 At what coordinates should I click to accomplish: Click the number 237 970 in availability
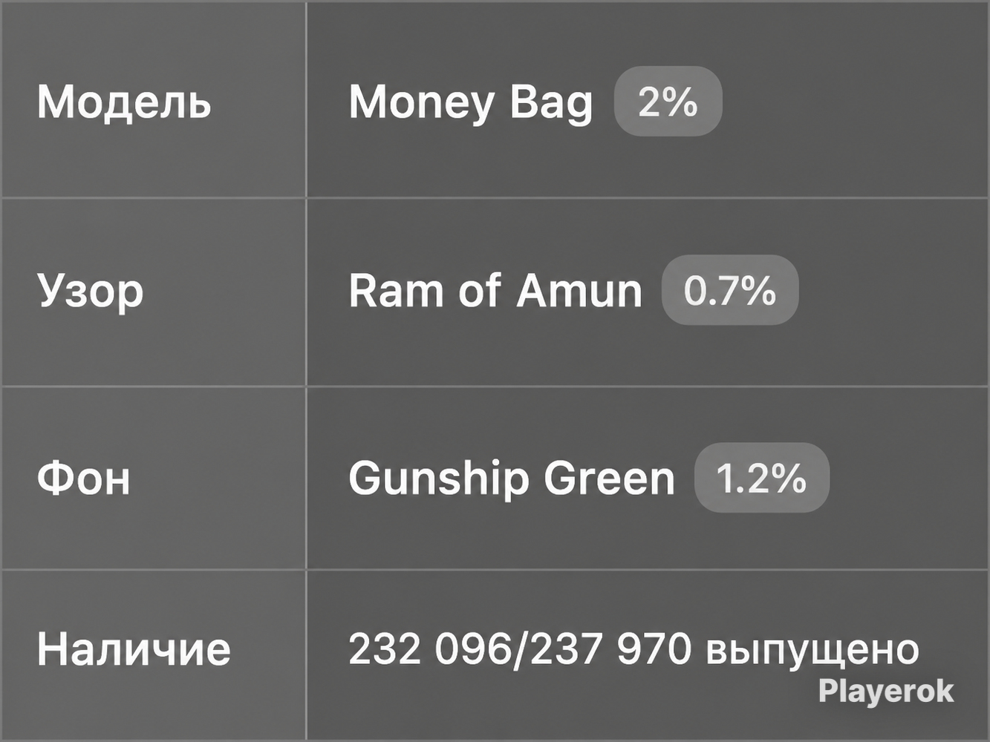[610, 649]
